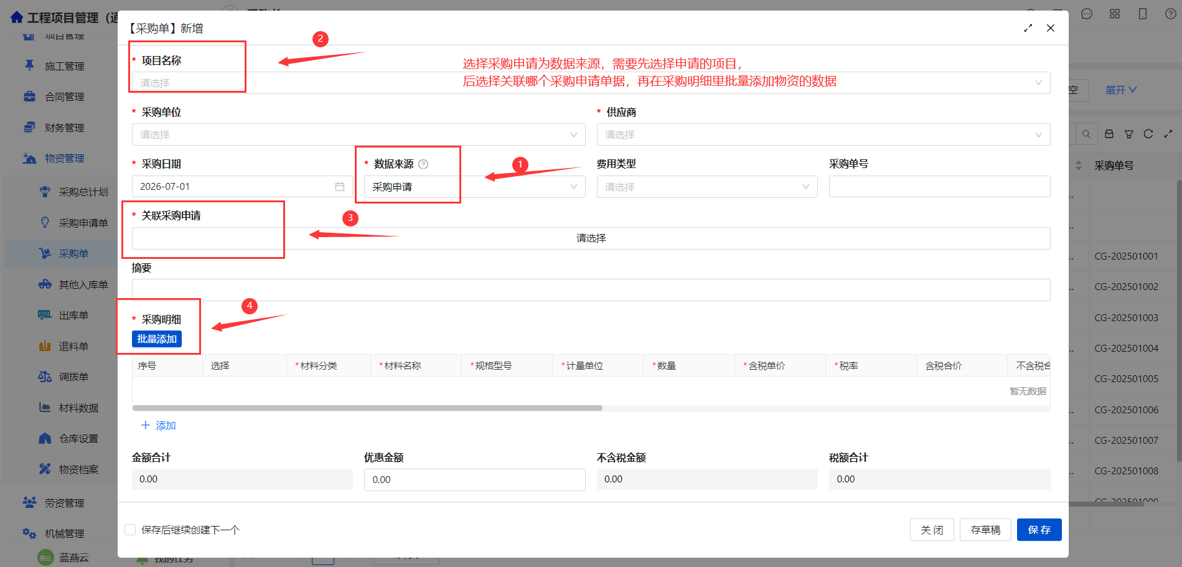1182x567 pixels.
Task: Open the 项目名称 dropdown
Action: pos(591,83)
